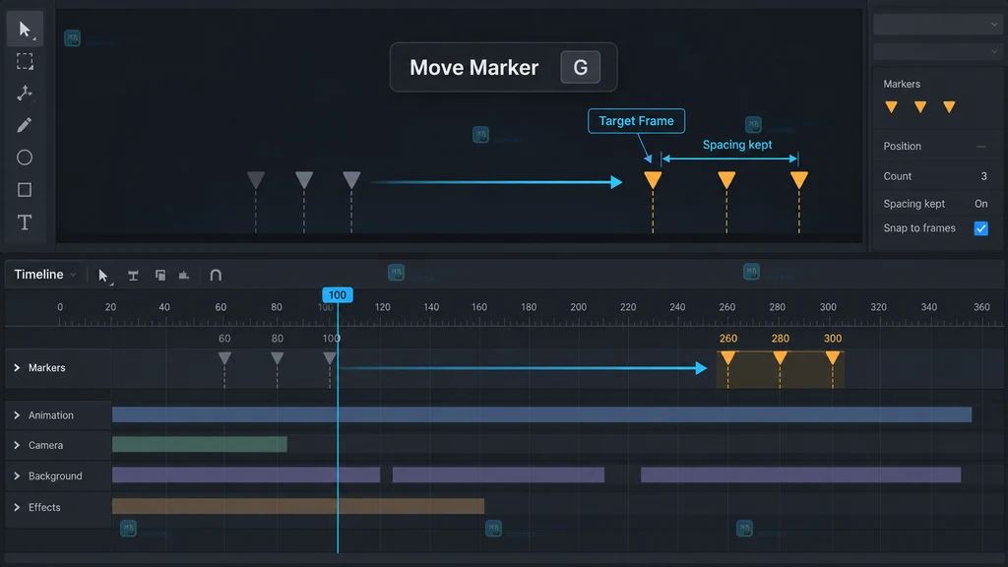Select the blue Animation track clip
The image size is (1008, 567).
[542, 414]
